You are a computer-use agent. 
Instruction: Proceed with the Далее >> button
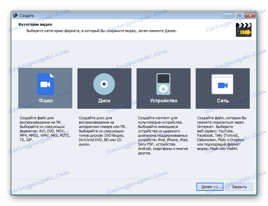(210, 187)
